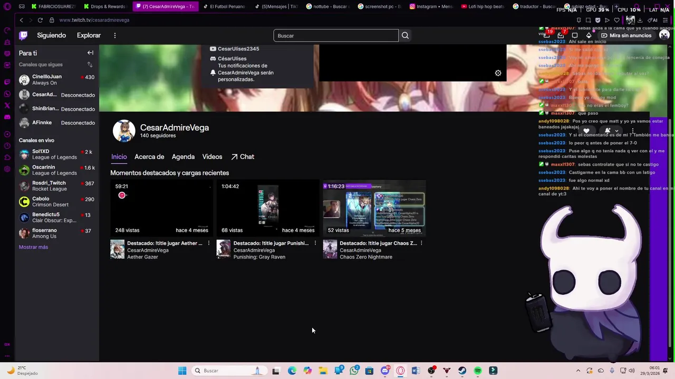Open options for Aether Gazer highlight
The height and width of the screenshot is (379, 675).
pos(209,243)
